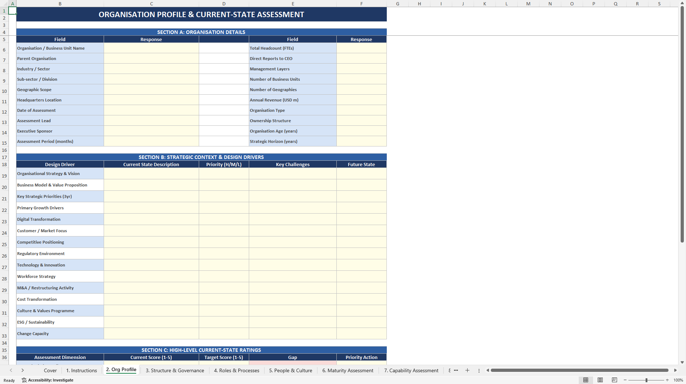
Task: Click horizontal scroll left arrow
Action: pos(488,370)
